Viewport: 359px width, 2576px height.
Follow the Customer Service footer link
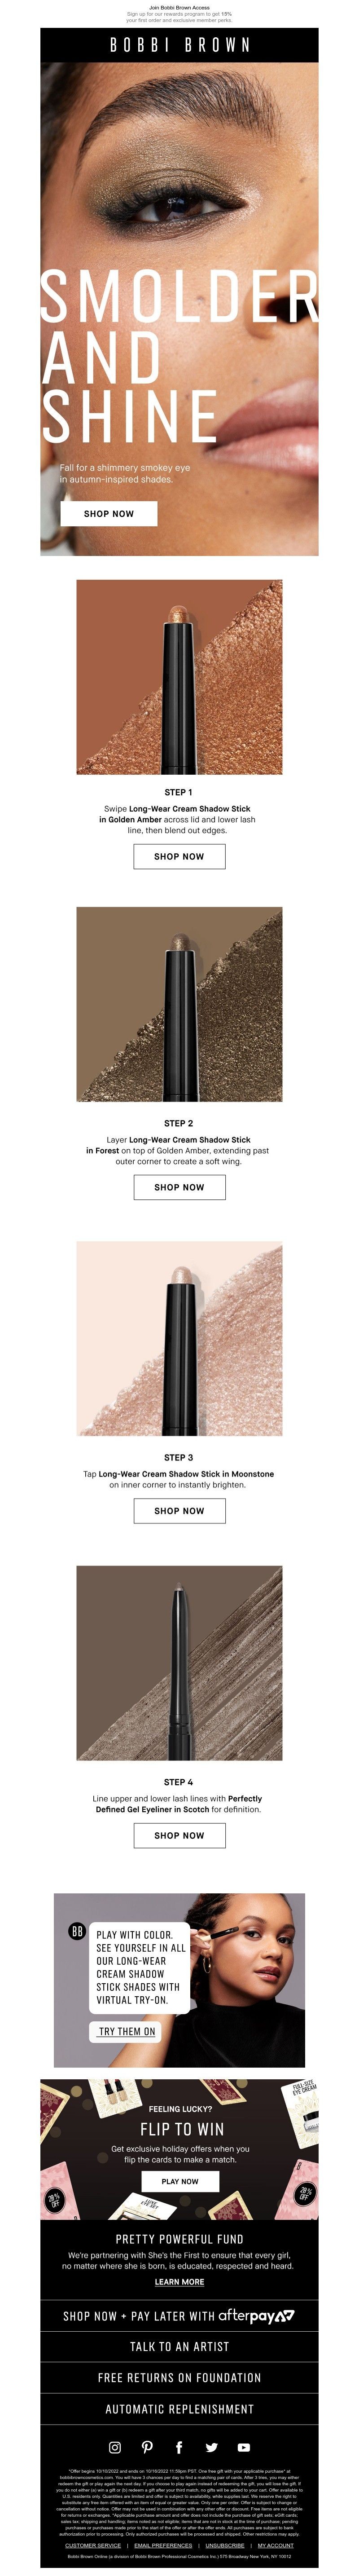(93, 2545)
